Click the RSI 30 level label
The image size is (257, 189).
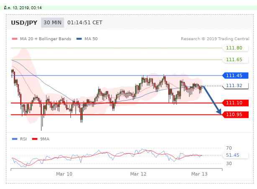(x=229, y=163)
